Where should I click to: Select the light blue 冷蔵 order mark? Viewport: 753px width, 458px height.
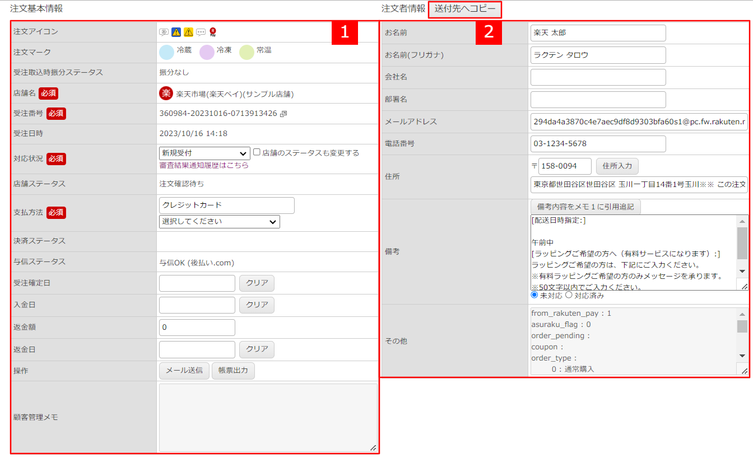pos(166,52)
